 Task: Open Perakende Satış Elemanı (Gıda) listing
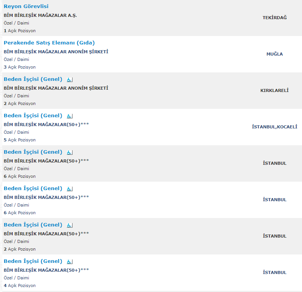coord(49,43)
